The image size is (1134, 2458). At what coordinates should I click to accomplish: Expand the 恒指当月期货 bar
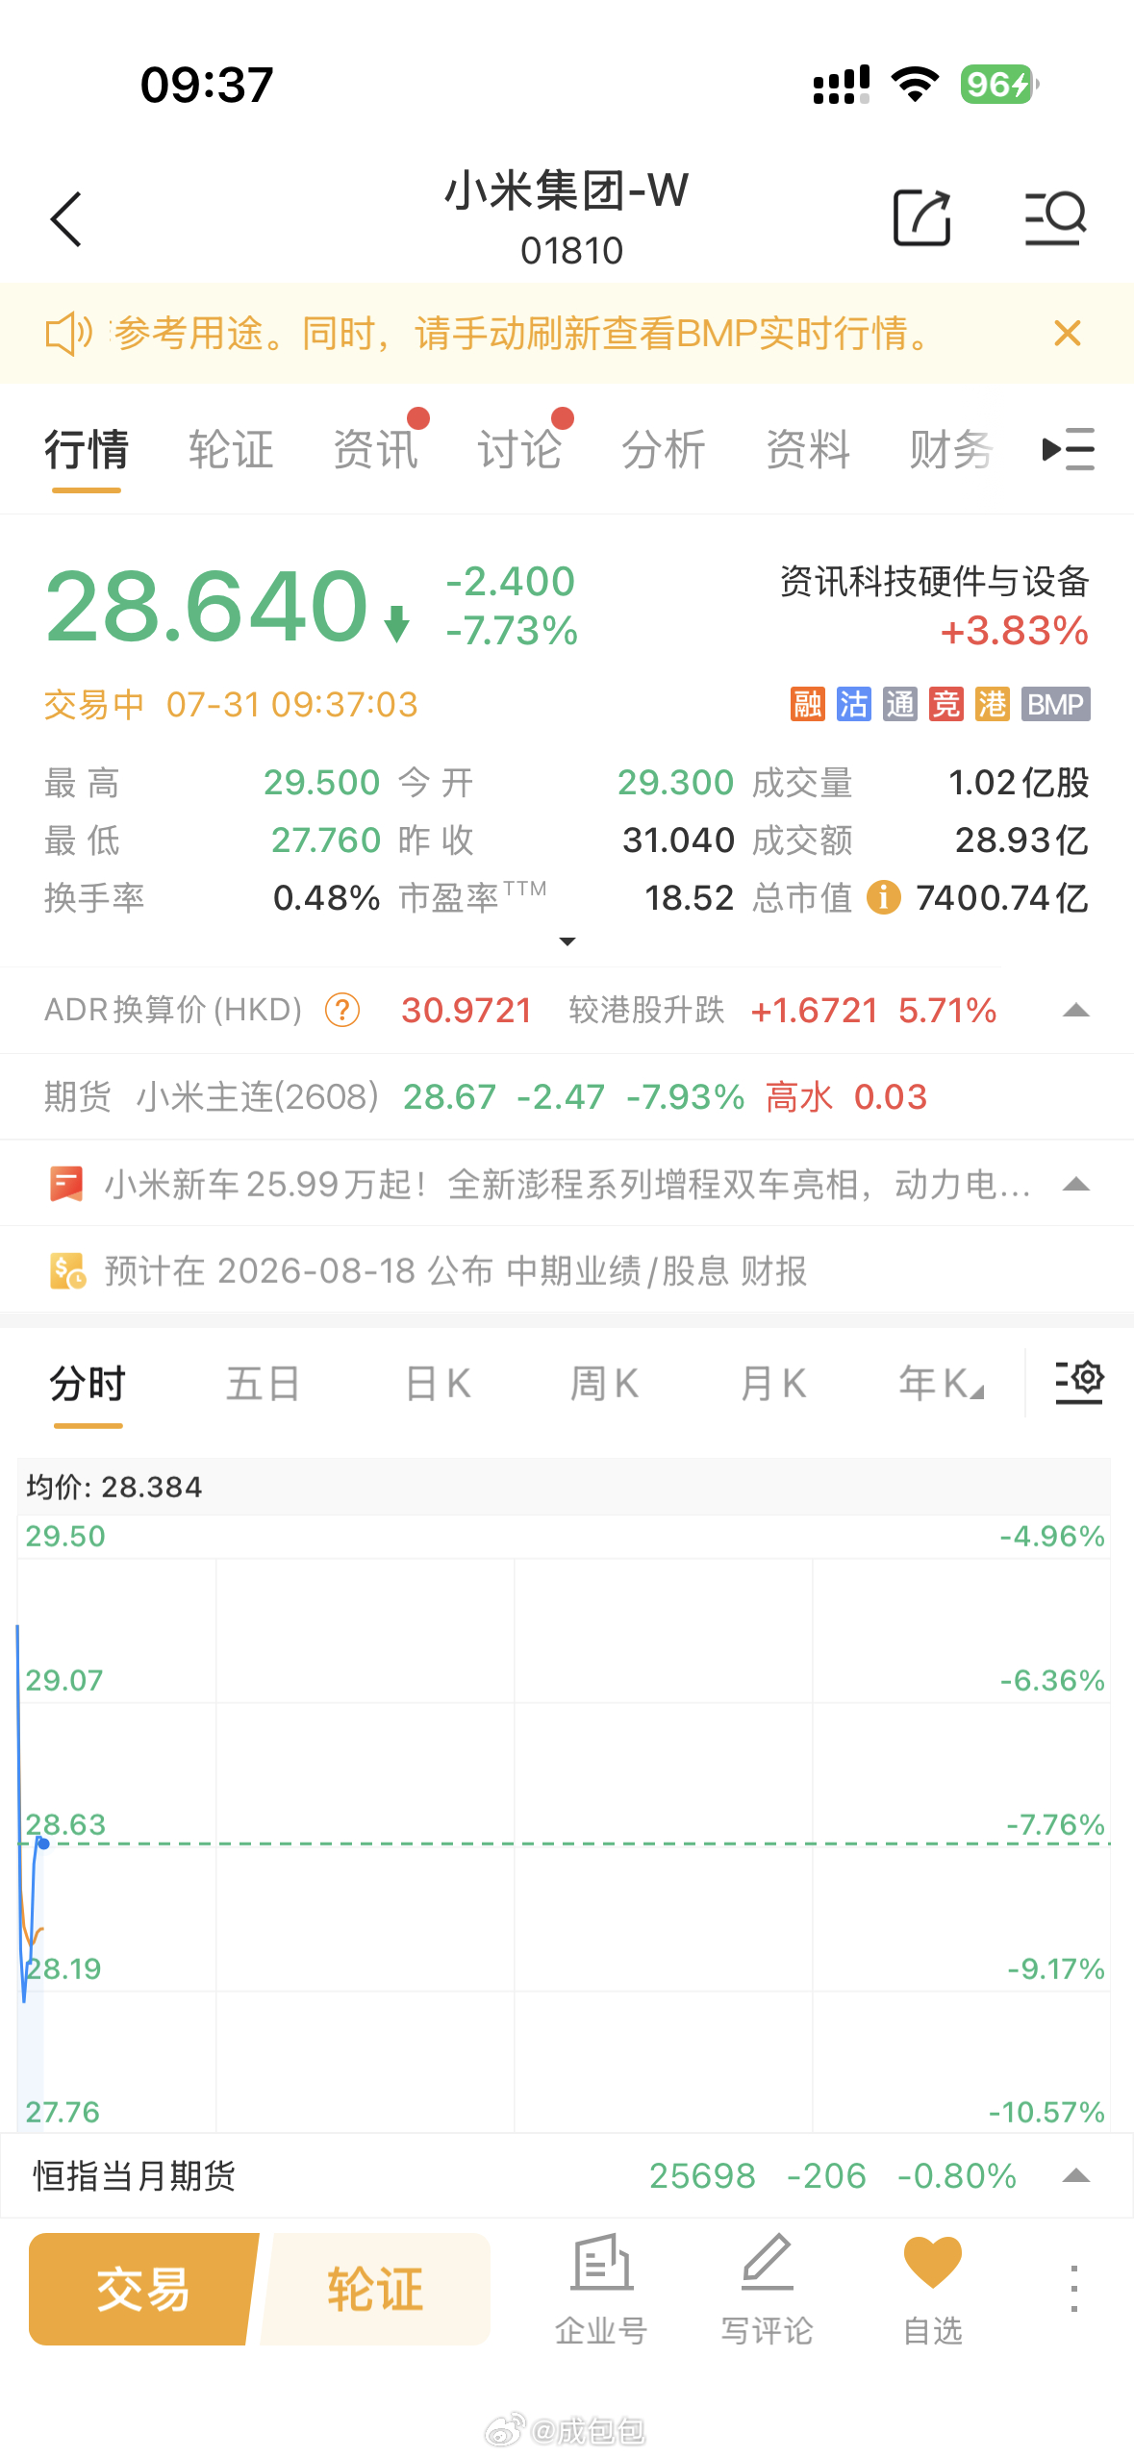1075,2175
